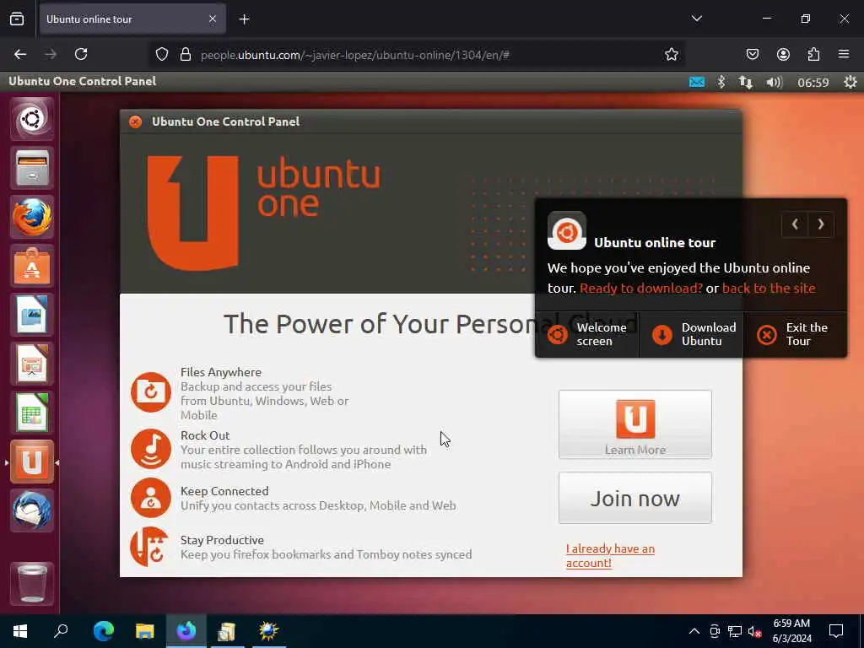Click the back to the site link
The height and width of the screenshot is (648, 864).
769,289
